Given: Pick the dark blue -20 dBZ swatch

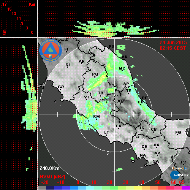Looking at the screenshot, I should [x=50, y=188].
